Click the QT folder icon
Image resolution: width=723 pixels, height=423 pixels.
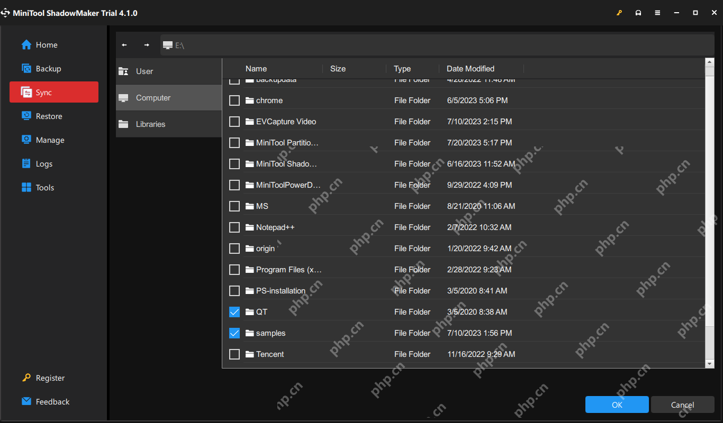pos(250,312)
